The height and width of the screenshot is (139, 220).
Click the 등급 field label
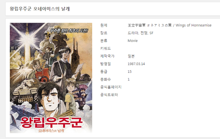[x=104, y=72]
